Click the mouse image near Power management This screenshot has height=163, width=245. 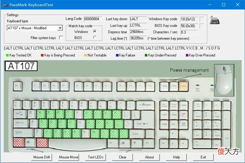pyautogui.click(x=224, y=80)
